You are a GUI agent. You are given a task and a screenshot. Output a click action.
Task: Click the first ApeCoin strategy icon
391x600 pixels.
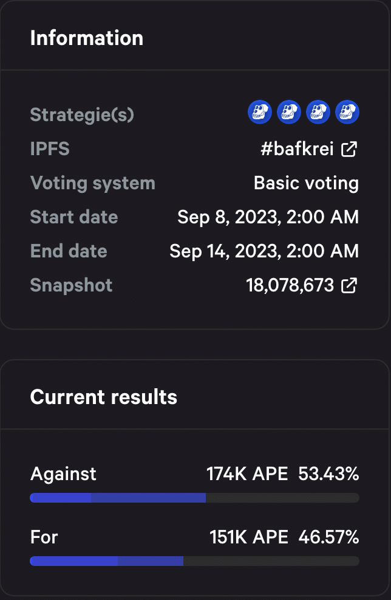(260, 112)
